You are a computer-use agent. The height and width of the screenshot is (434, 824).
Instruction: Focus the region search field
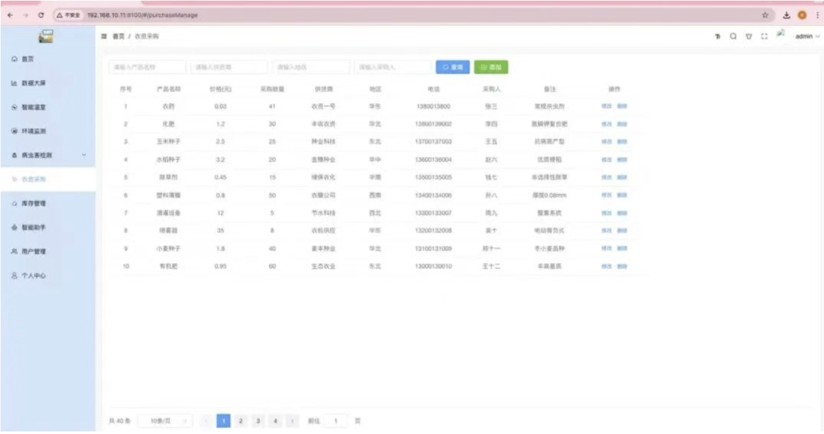[x=311, y=67]
